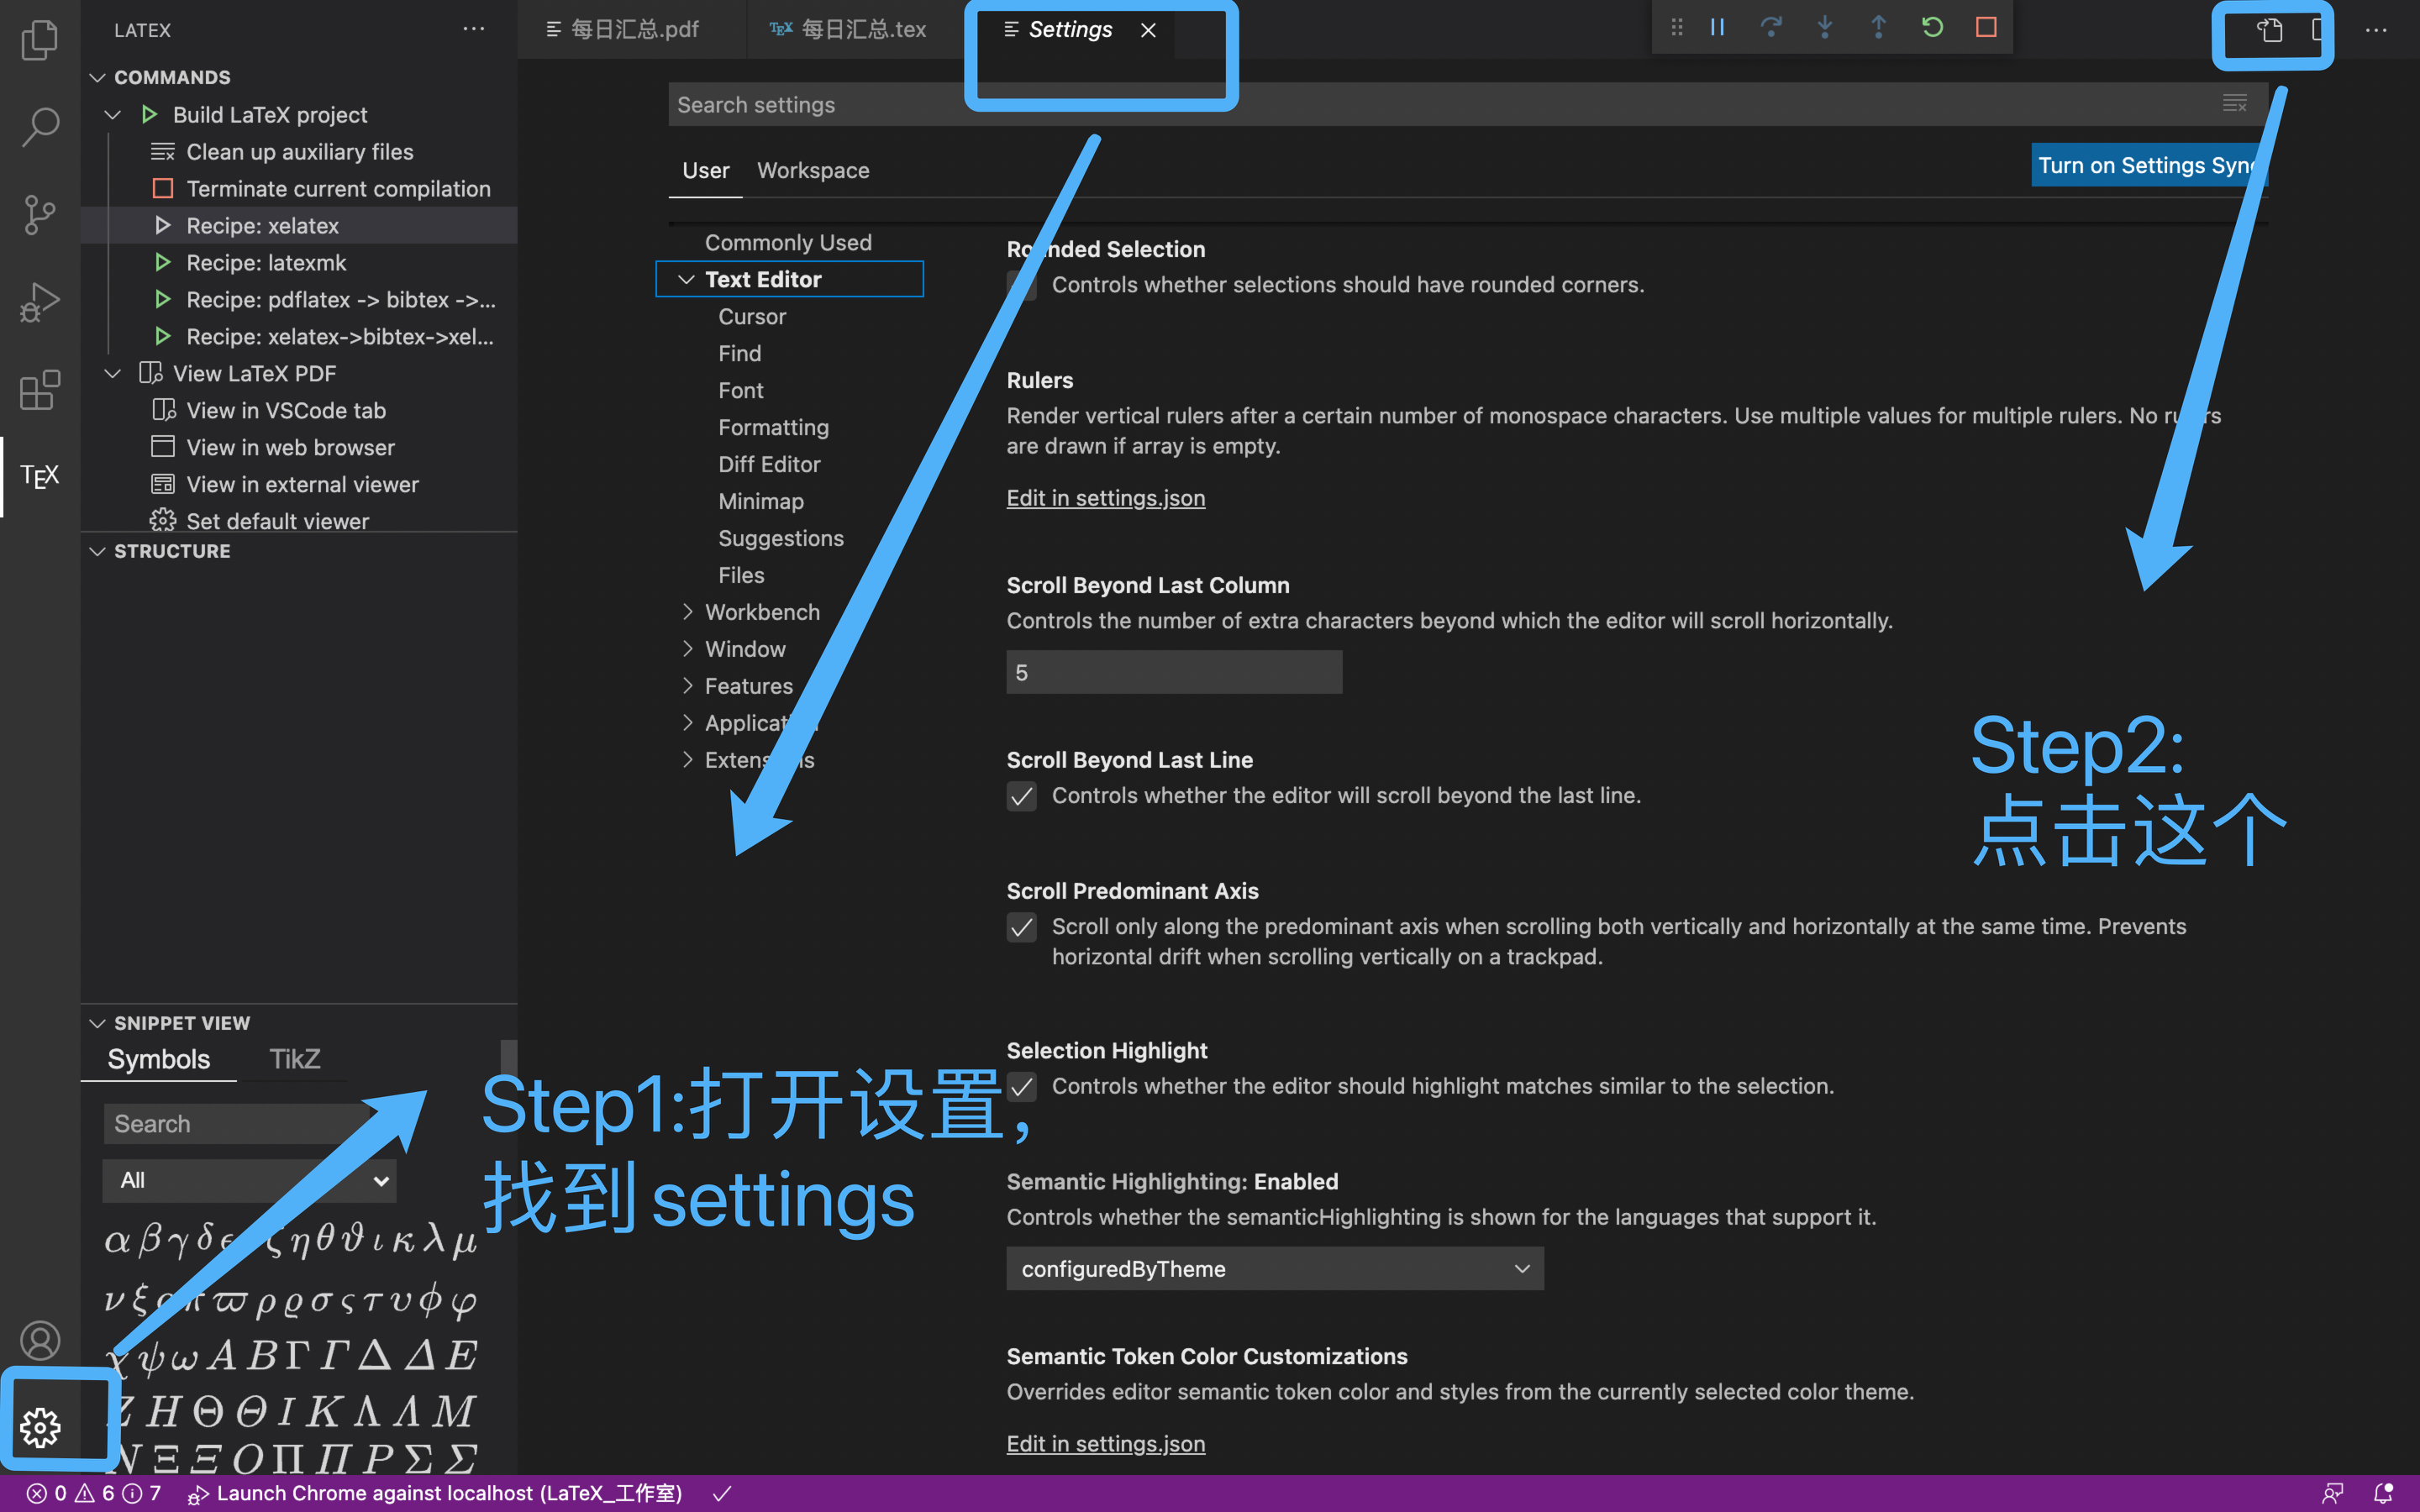2420x1512 pixels.
Task: Click Turn on Settings Sync button
Action: [2144, 164]
